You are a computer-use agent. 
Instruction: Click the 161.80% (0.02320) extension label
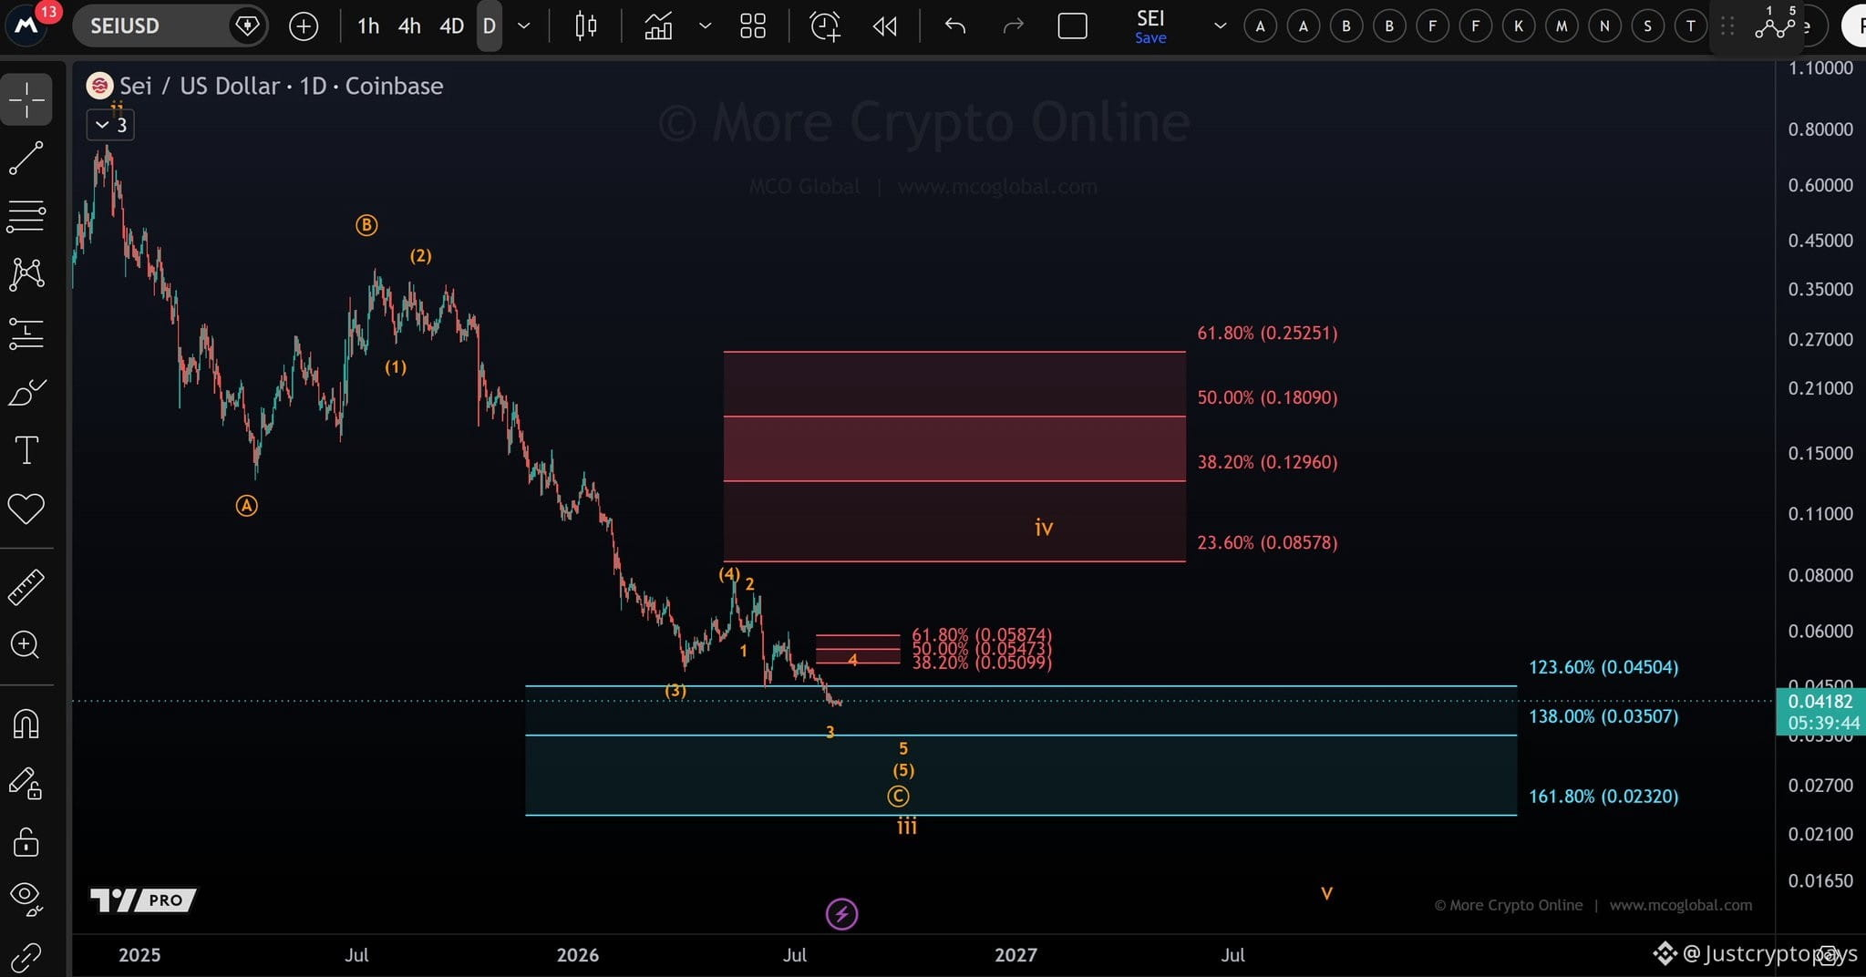tap(1603, 796)
